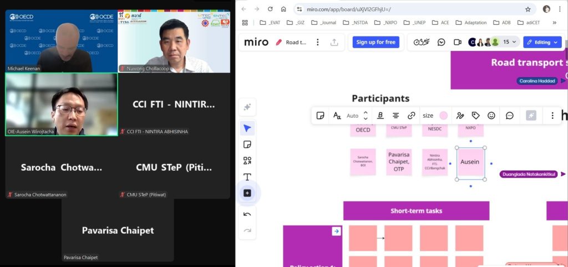This screenshot has width=568, height=267.
Task: Start a video call from the camera icon
Action: (457, 42)
